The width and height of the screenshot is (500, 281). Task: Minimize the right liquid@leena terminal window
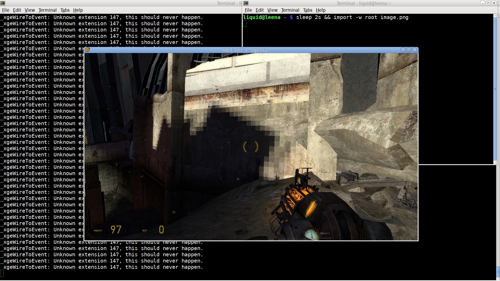[x=483, y=3]
